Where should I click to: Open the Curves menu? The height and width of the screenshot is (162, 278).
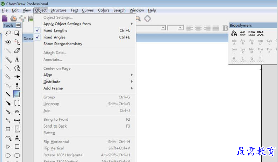(88, 10)
